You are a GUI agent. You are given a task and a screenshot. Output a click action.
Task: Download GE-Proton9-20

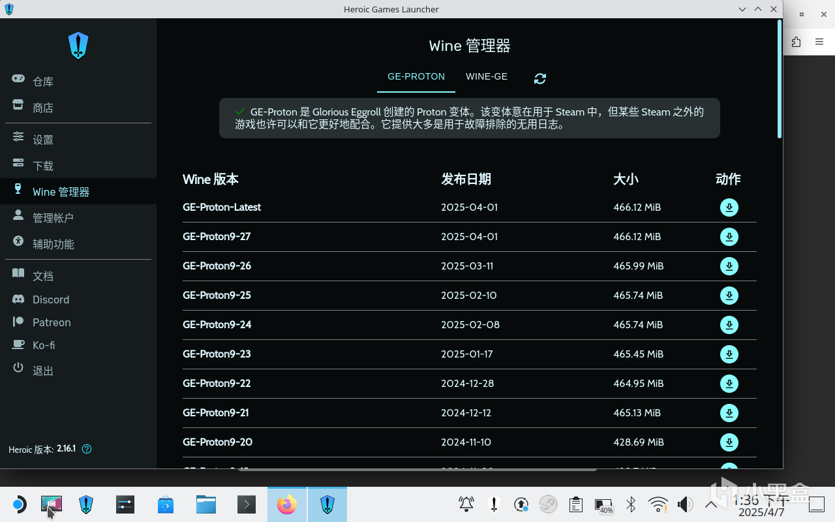coord(729,442)
